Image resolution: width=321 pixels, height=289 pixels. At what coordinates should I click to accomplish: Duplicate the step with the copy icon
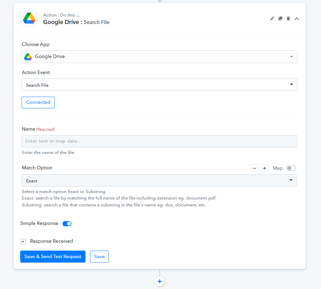(280, 19)
